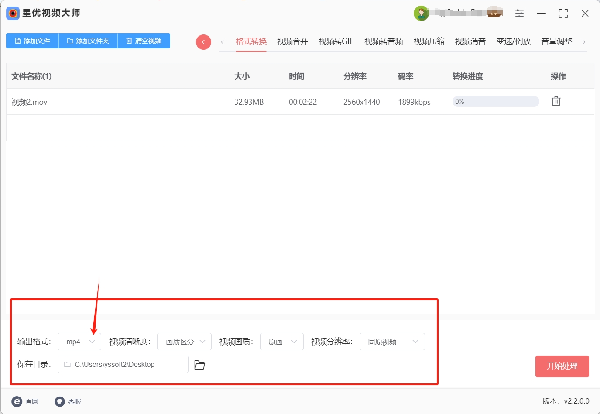Switch to 视频合并 tab

(292, 41)
